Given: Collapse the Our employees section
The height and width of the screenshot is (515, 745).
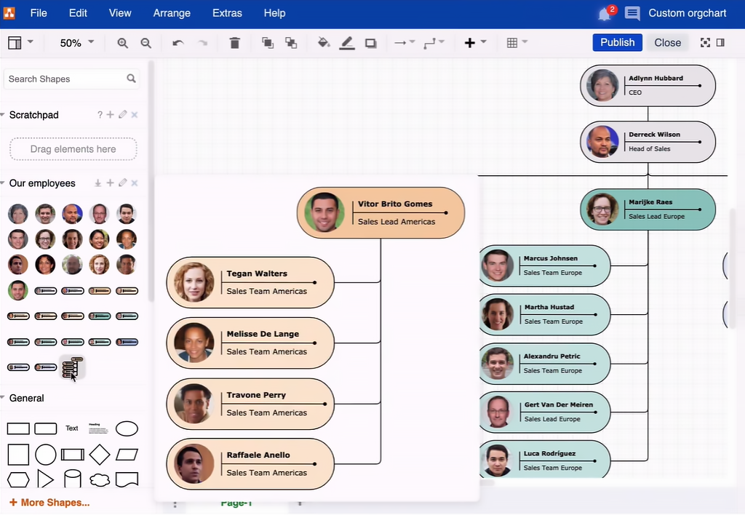Looking at the screenshot, I should pyautogui.click(x=3, y=183).
